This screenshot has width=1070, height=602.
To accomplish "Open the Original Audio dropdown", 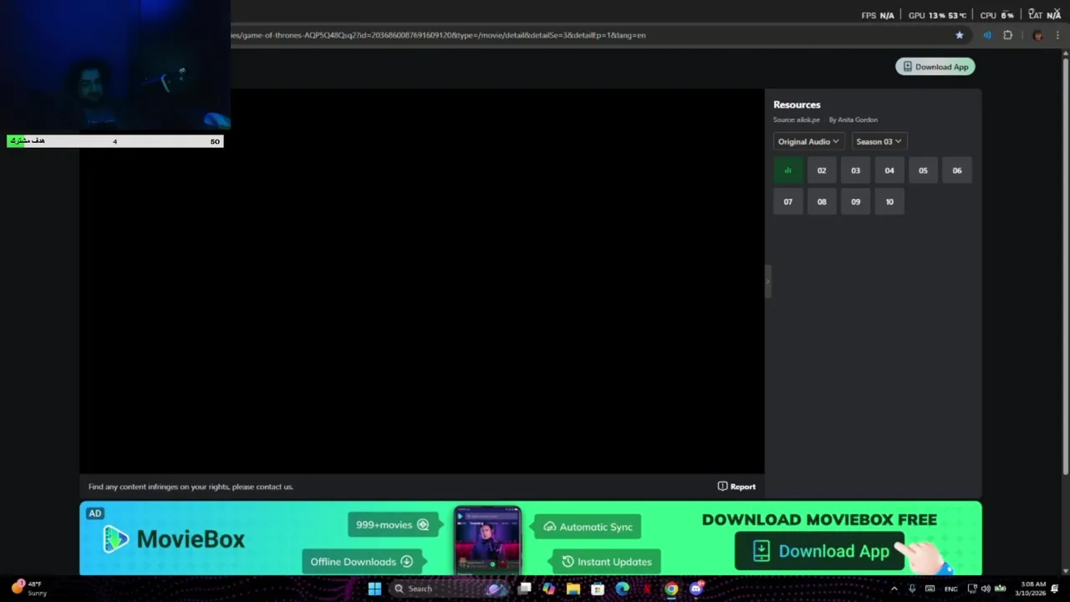I will pos(808,141).
